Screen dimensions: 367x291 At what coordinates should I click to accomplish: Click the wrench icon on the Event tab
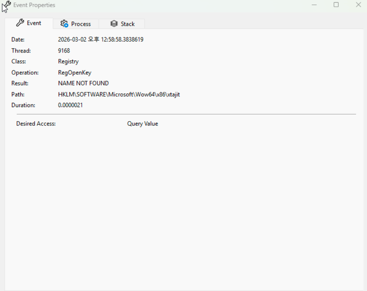tap(20, 23)
